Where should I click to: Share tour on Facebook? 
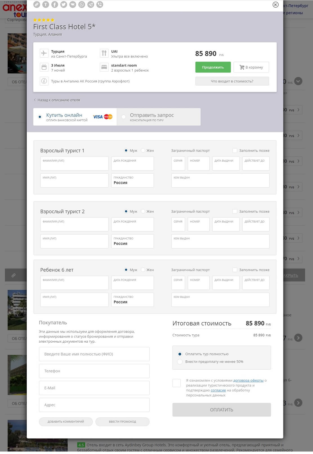coord(55,5)
